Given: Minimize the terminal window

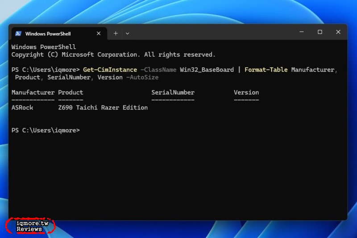Looking at the screenshot, I should coord(302,32).
